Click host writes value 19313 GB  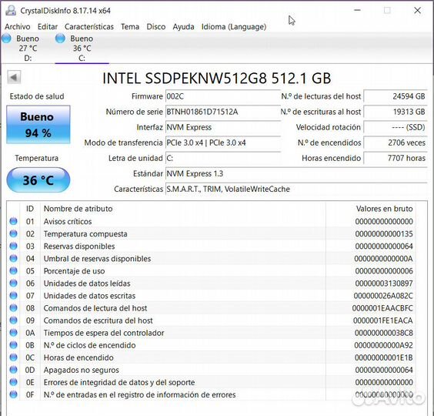[396, 112]
